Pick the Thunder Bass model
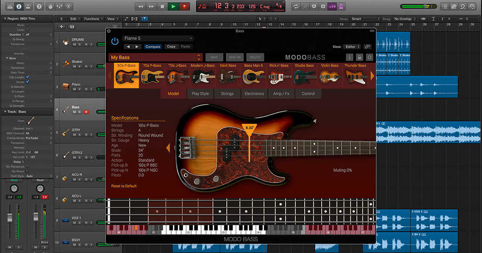482x253 pixels. (355, 75)
